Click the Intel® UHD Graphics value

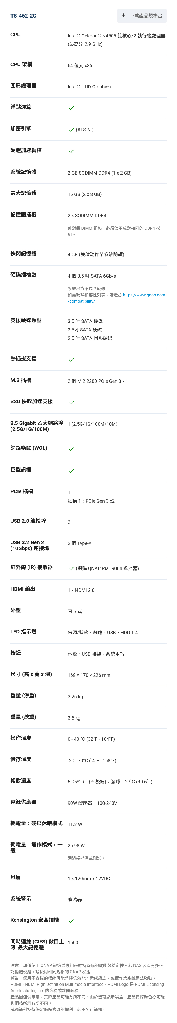(x=89, y=87)
